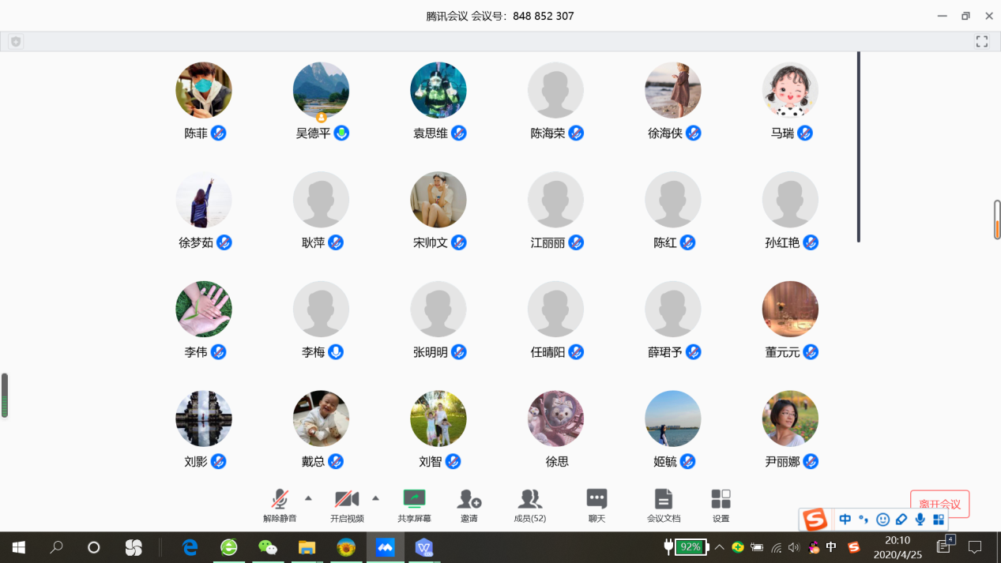Click the Invite (邀请) icon

point(469,505)
